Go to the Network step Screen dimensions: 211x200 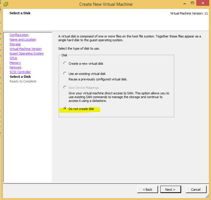pos(15,67)
